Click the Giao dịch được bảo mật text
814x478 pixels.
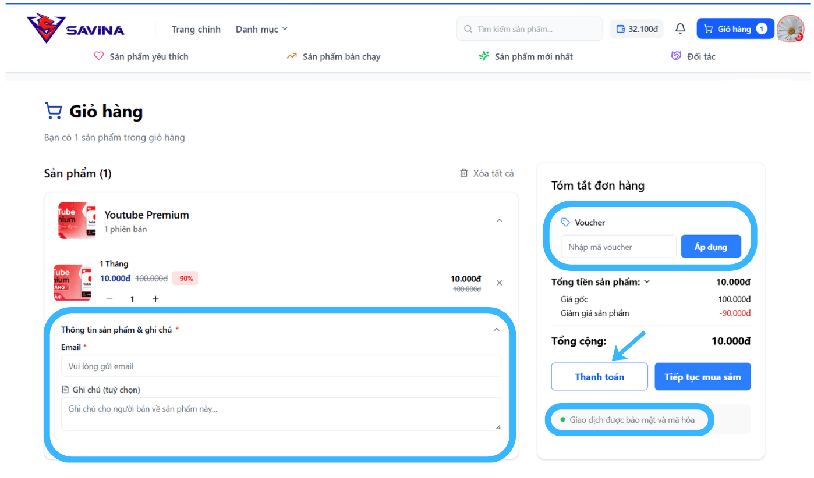[x=632, y=419]
